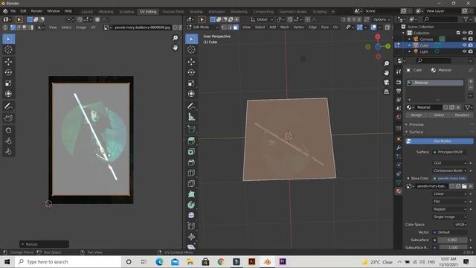Switch to orthographic grid view icon
Viewport: 476px width, 268px height.
click(x=386, y=92)
